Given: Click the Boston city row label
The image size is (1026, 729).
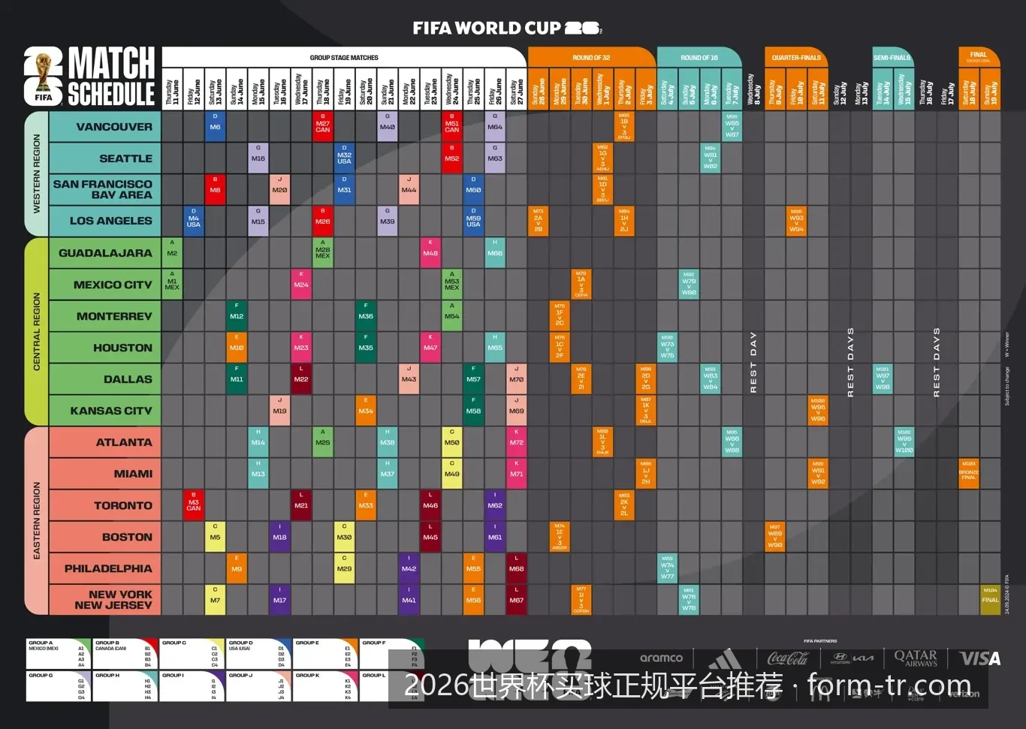Looking at the screenshot, I should click(104, 537).
